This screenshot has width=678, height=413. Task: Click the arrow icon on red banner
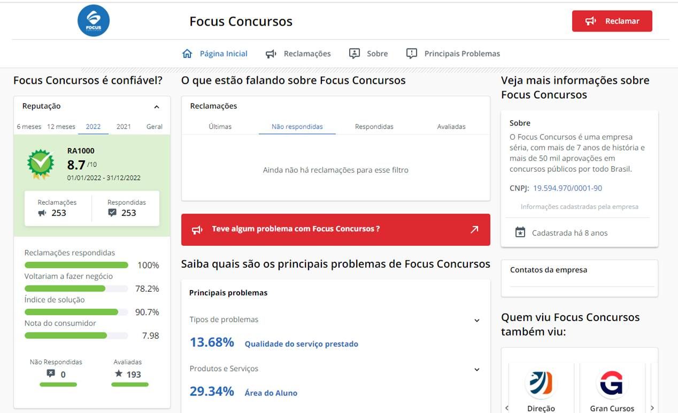pos(474,229)
